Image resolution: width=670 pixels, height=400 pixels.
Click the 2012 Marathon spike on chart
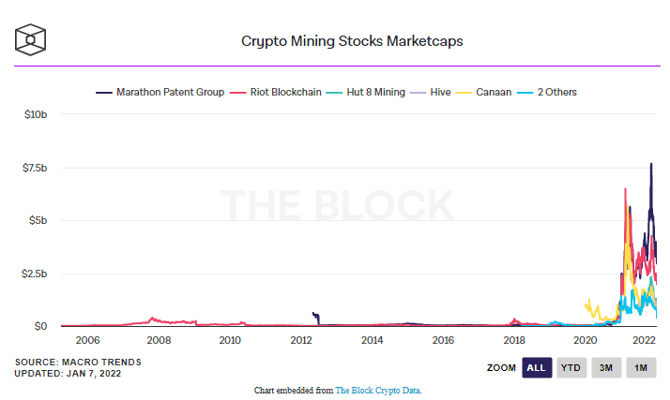click(x=313, y=315)
